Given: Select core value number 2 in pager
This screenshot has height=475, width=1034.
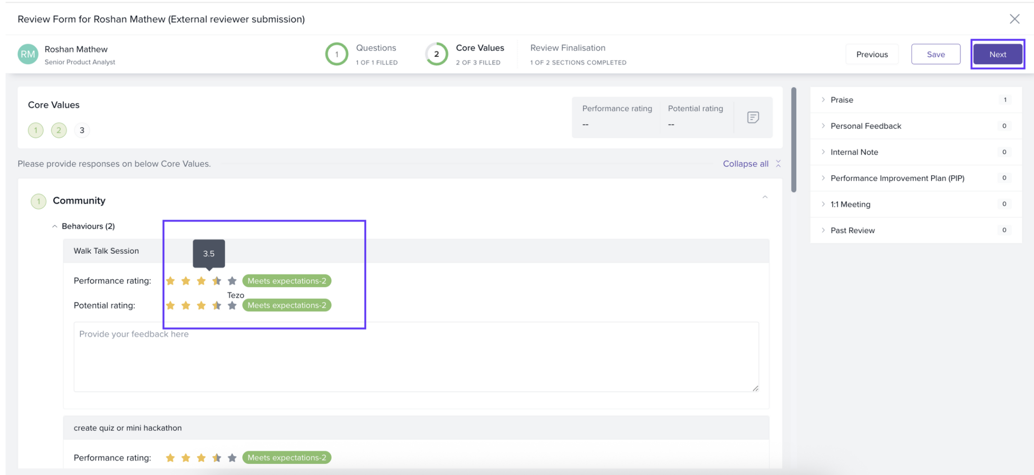Looking at the screenshot, I should (x=59, y=130).
